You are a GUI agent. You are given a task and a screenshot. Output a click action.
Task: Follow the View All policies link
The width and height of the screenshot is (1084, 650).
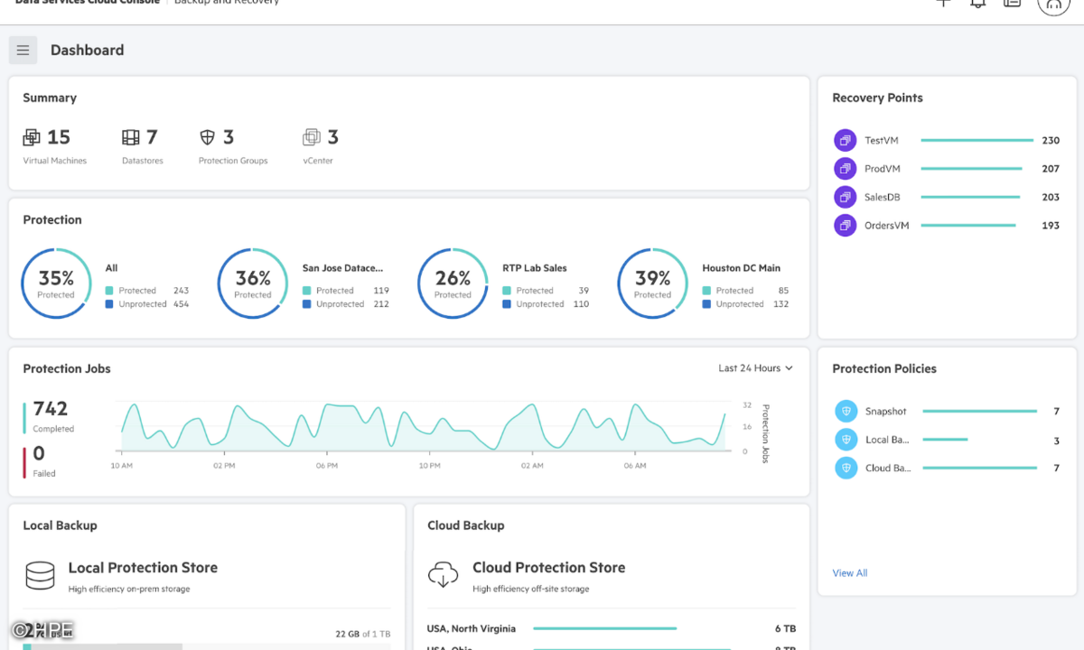pos(850,573)
